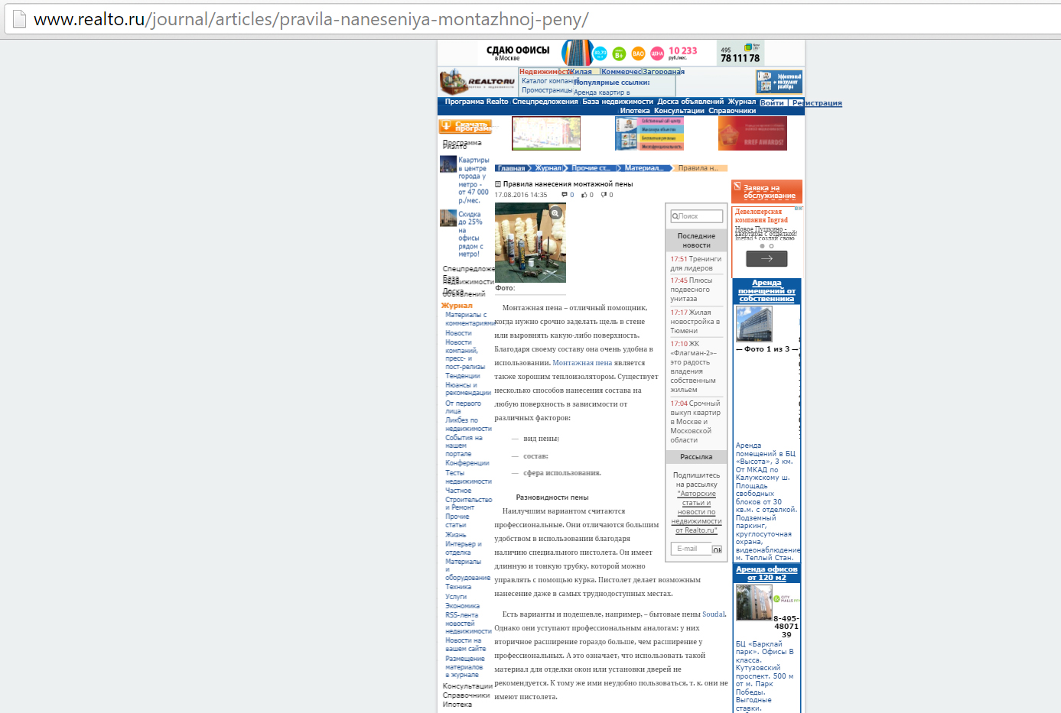Submit the E-mail subscription with OK

(x=717, y=549)
